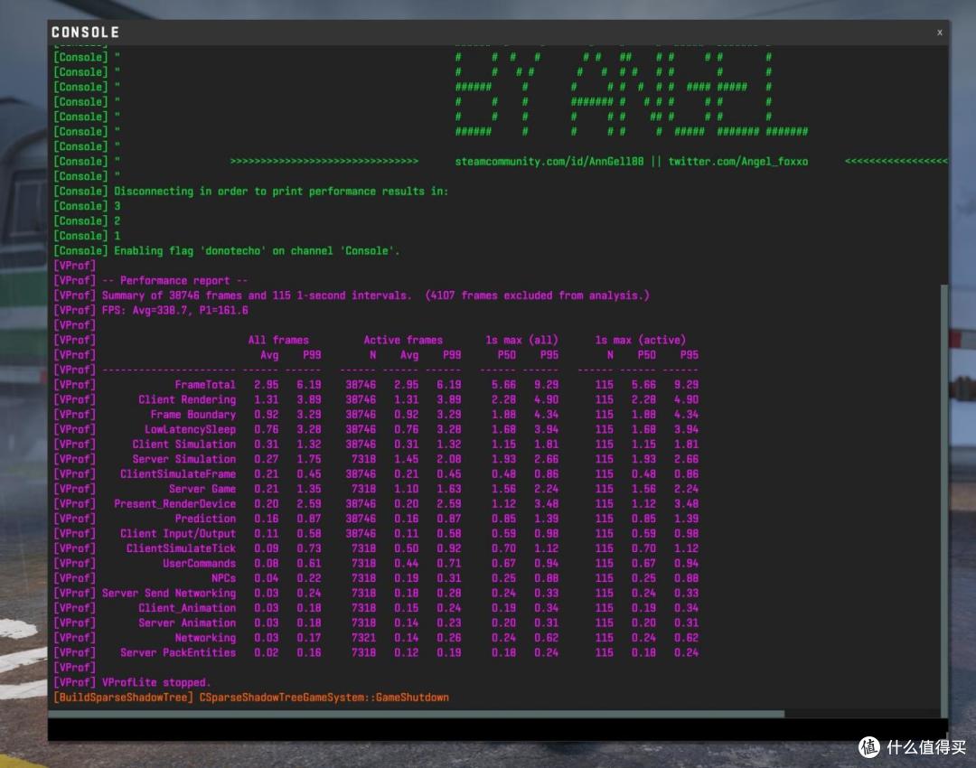Click the 'FPS: Avg=338.7, P1=161.6' line

click(x=175, y=310)
